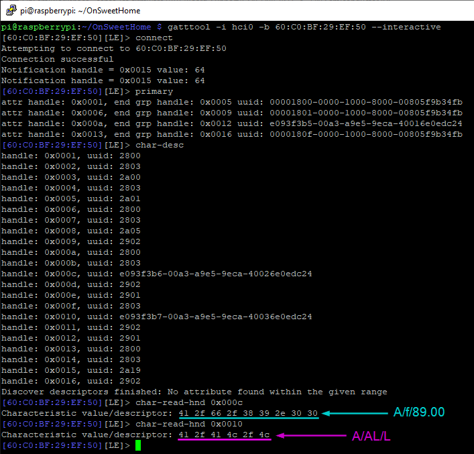Screen dimensions: 474x454
Task: Click the underlined hex value 41 2f 66 2f 38 39
Action: (x=248, y=413)
